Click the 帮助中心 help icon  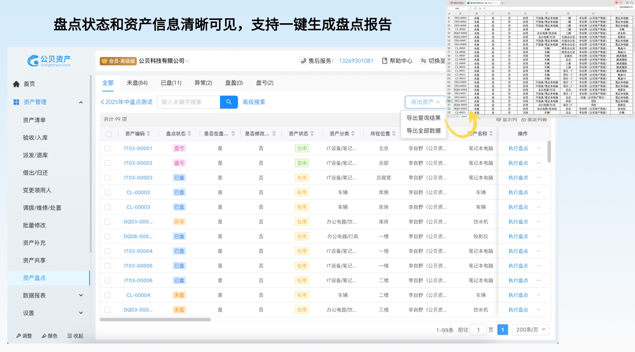(x=385, y=61)
